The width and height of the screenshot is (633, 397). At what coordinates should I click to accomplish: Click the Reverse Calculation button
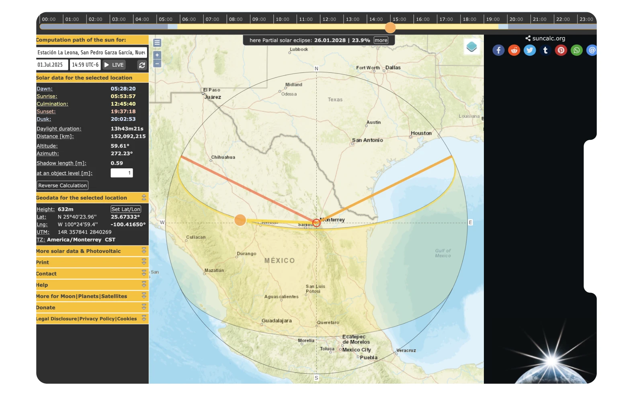click(x=62, y=185)
